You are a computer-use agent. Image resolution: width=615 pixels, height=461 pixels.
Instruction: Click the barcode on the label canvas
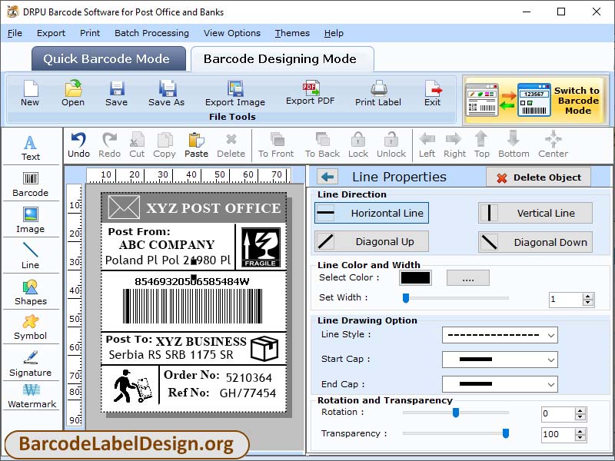pos(192,306)
